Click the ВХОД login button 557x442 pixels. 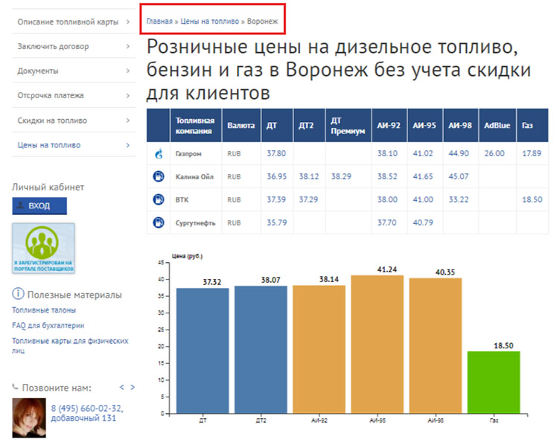click(x=39, y=206)
